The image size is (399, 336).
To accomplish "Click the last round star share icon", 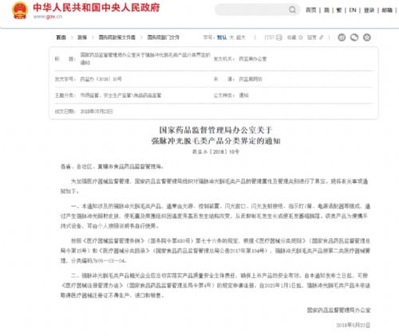I will tap(367, 37).
